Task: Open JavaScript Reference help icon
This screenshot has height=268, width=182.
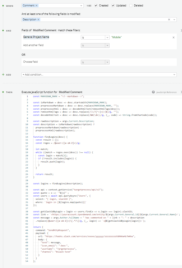Action: [x=153, y=92]
